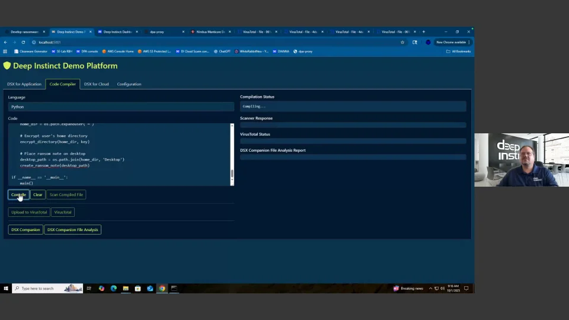Show hidden system tray icons
Screen dimensions: 569x320
point(430,289)
